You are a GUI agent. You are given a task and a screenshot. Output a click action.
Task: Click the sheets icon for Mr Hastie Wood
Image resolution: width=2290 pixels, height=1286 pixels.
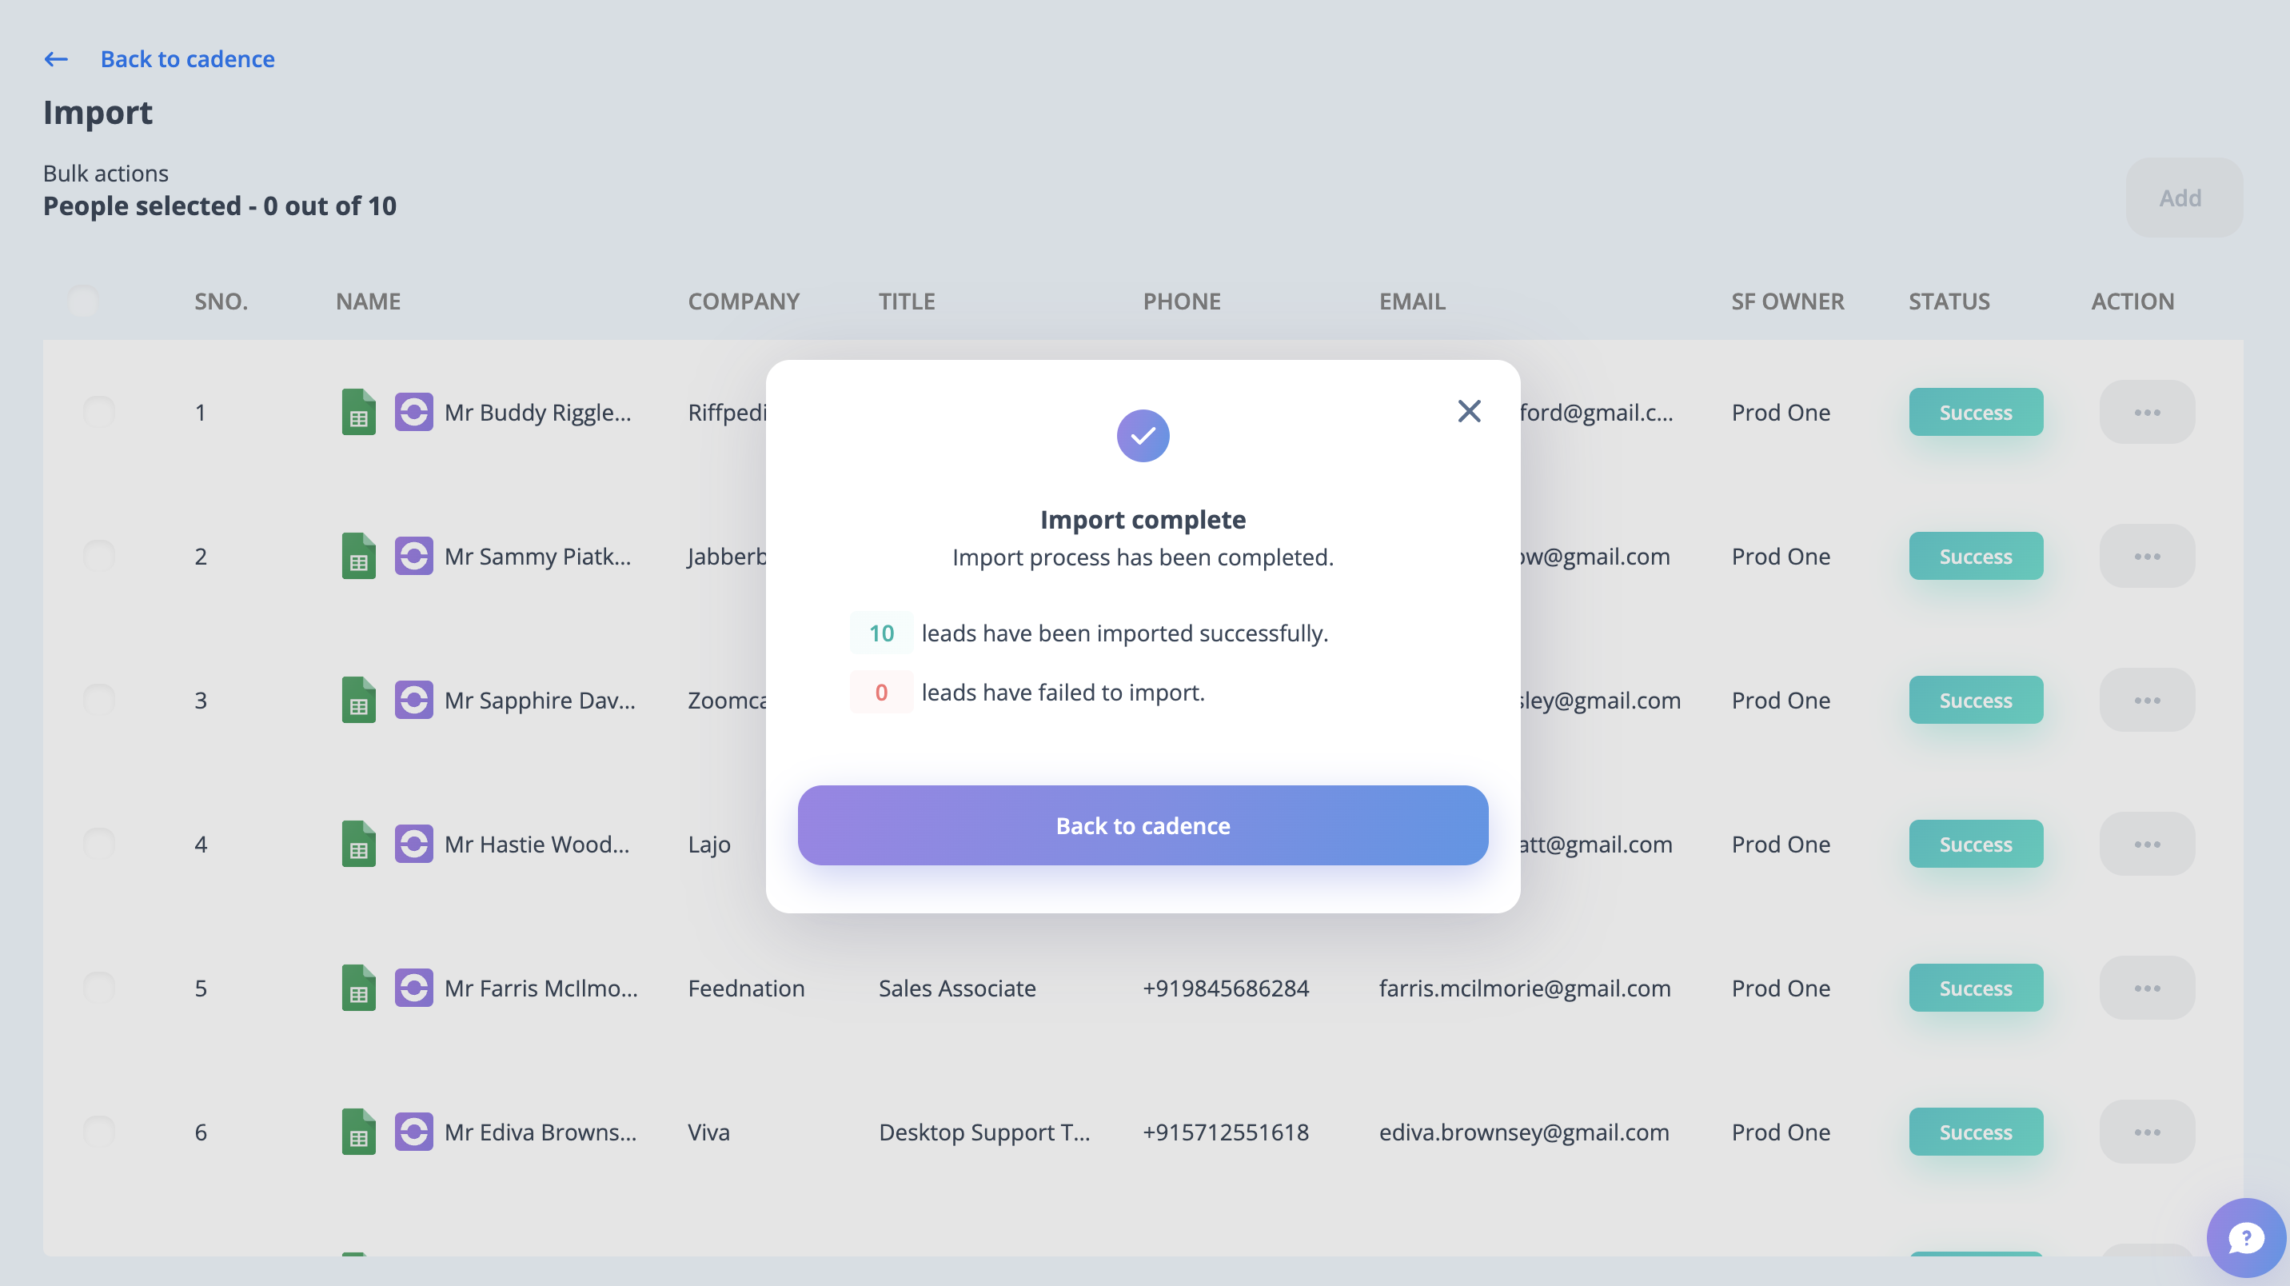(x=358, y=844)
